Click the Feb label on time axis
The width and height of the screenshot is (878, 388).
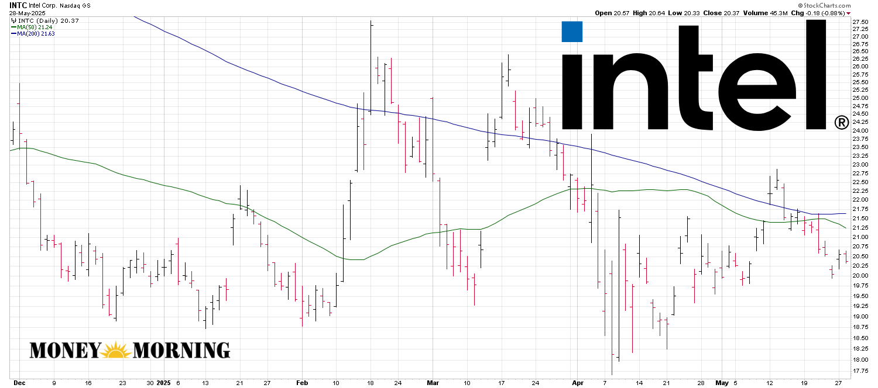(x=301, y=383)
